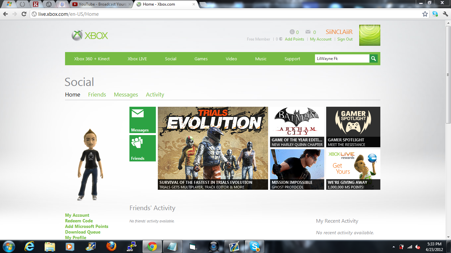Click the muted volume tray icon
This screenshot has width=451, height=253.
418,247
